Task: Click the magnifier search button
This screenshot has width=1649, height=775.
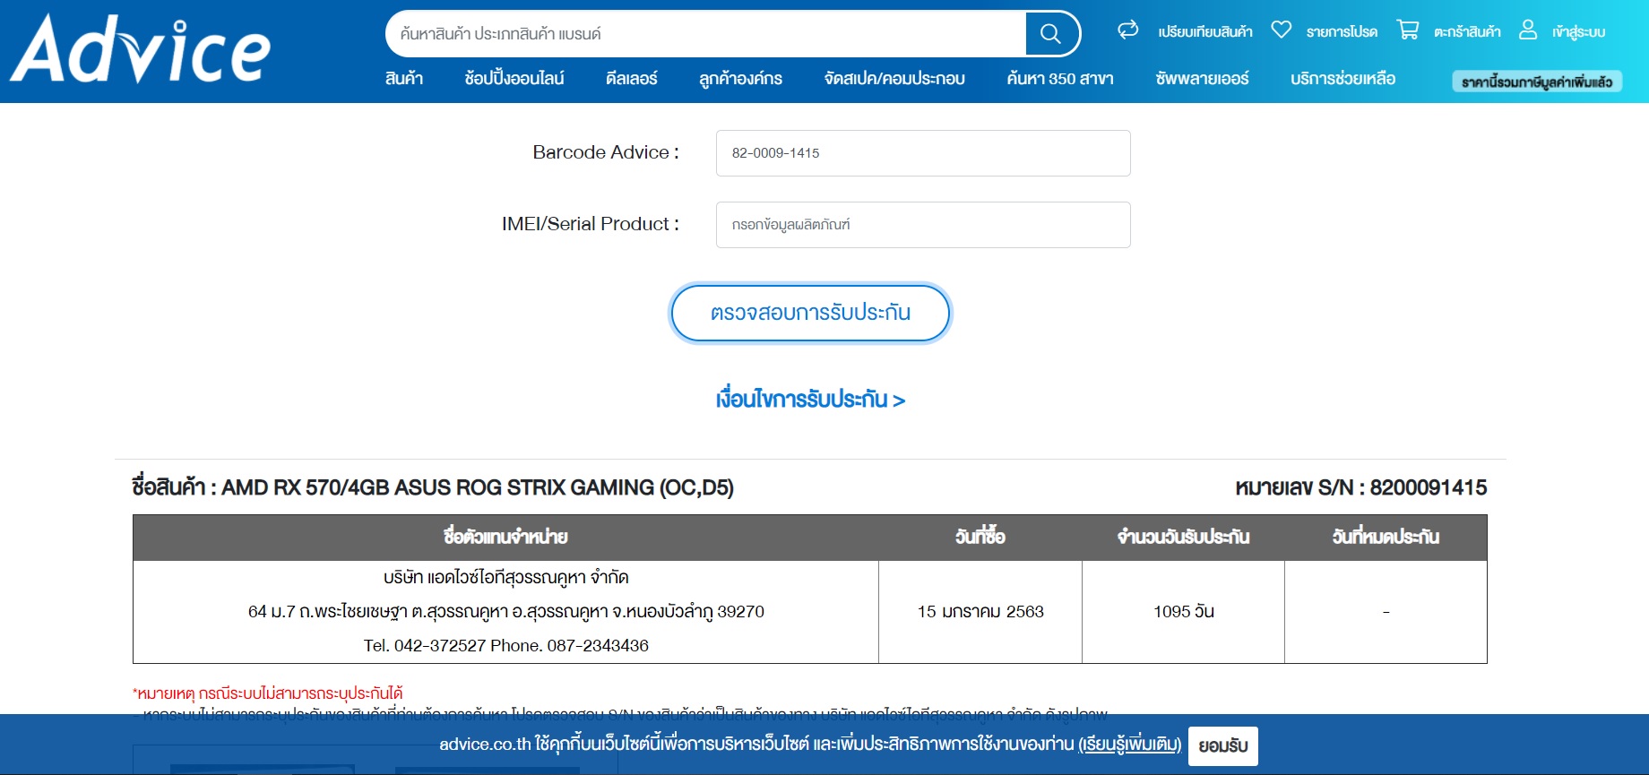Action: click(x=1050, y=34)
